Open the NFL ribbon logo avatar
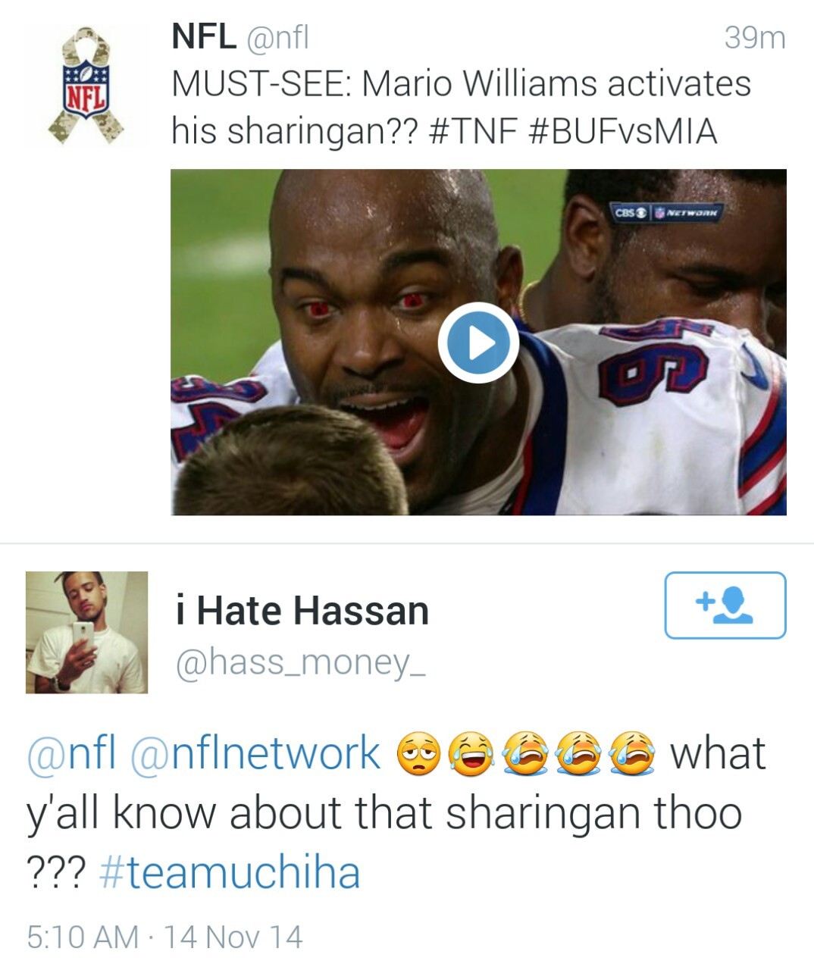Image resolution: width=814 pixels, height=970 pixels. 86,85
